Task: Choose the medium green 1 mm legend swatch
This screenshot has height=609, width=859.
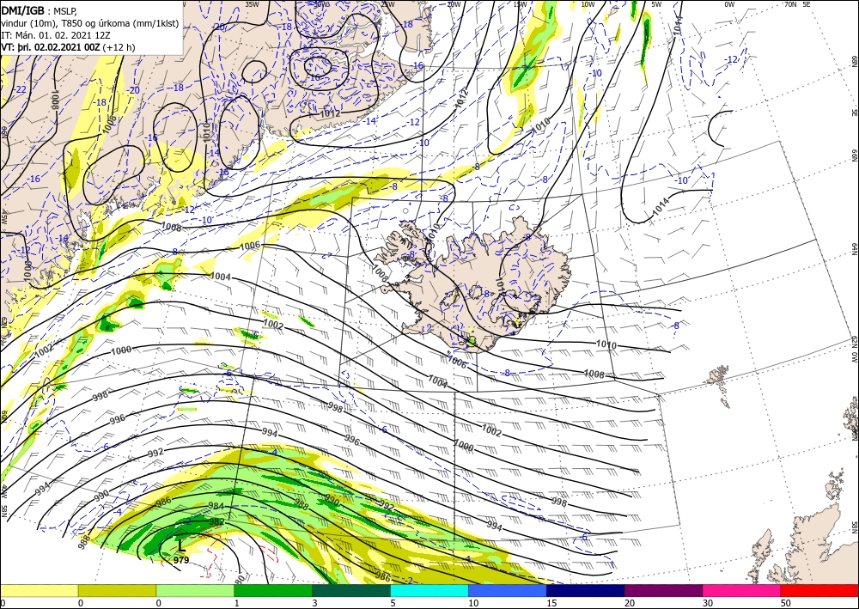Action: pyautogui.click(x=273, y=590)
